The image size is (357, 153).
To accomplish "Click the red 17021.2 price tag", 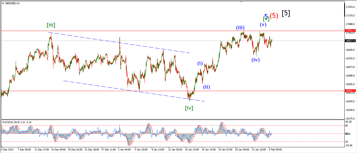I will (x=350, y=31).
